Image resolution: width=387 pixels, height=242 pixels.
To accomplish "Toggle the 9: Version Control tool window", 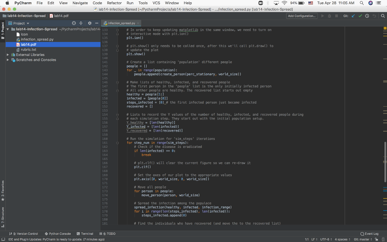I will [x=23, y=234].
